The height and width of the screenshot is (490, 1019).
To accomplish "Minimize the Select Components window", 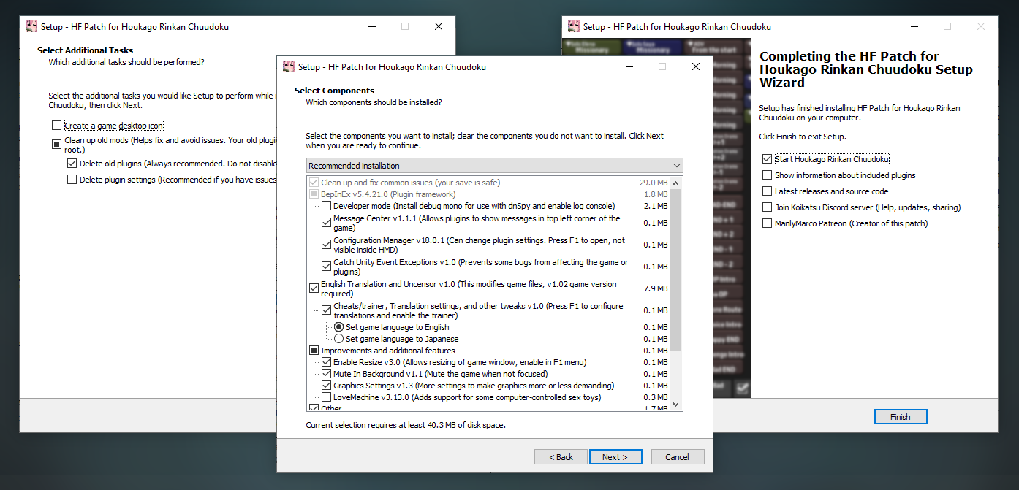I will [x=629, y=66].
